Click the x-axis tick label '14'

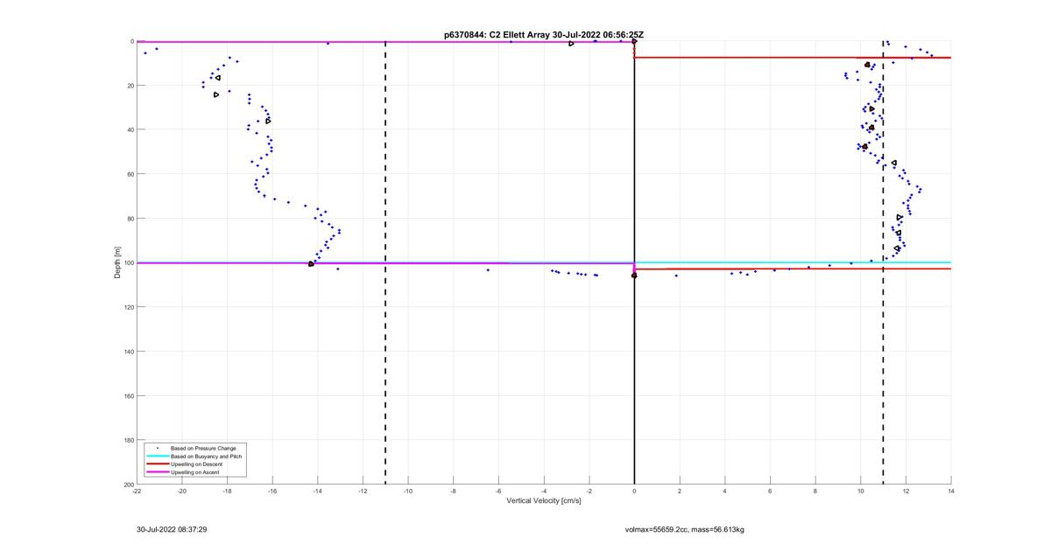(x=951, y=491)
